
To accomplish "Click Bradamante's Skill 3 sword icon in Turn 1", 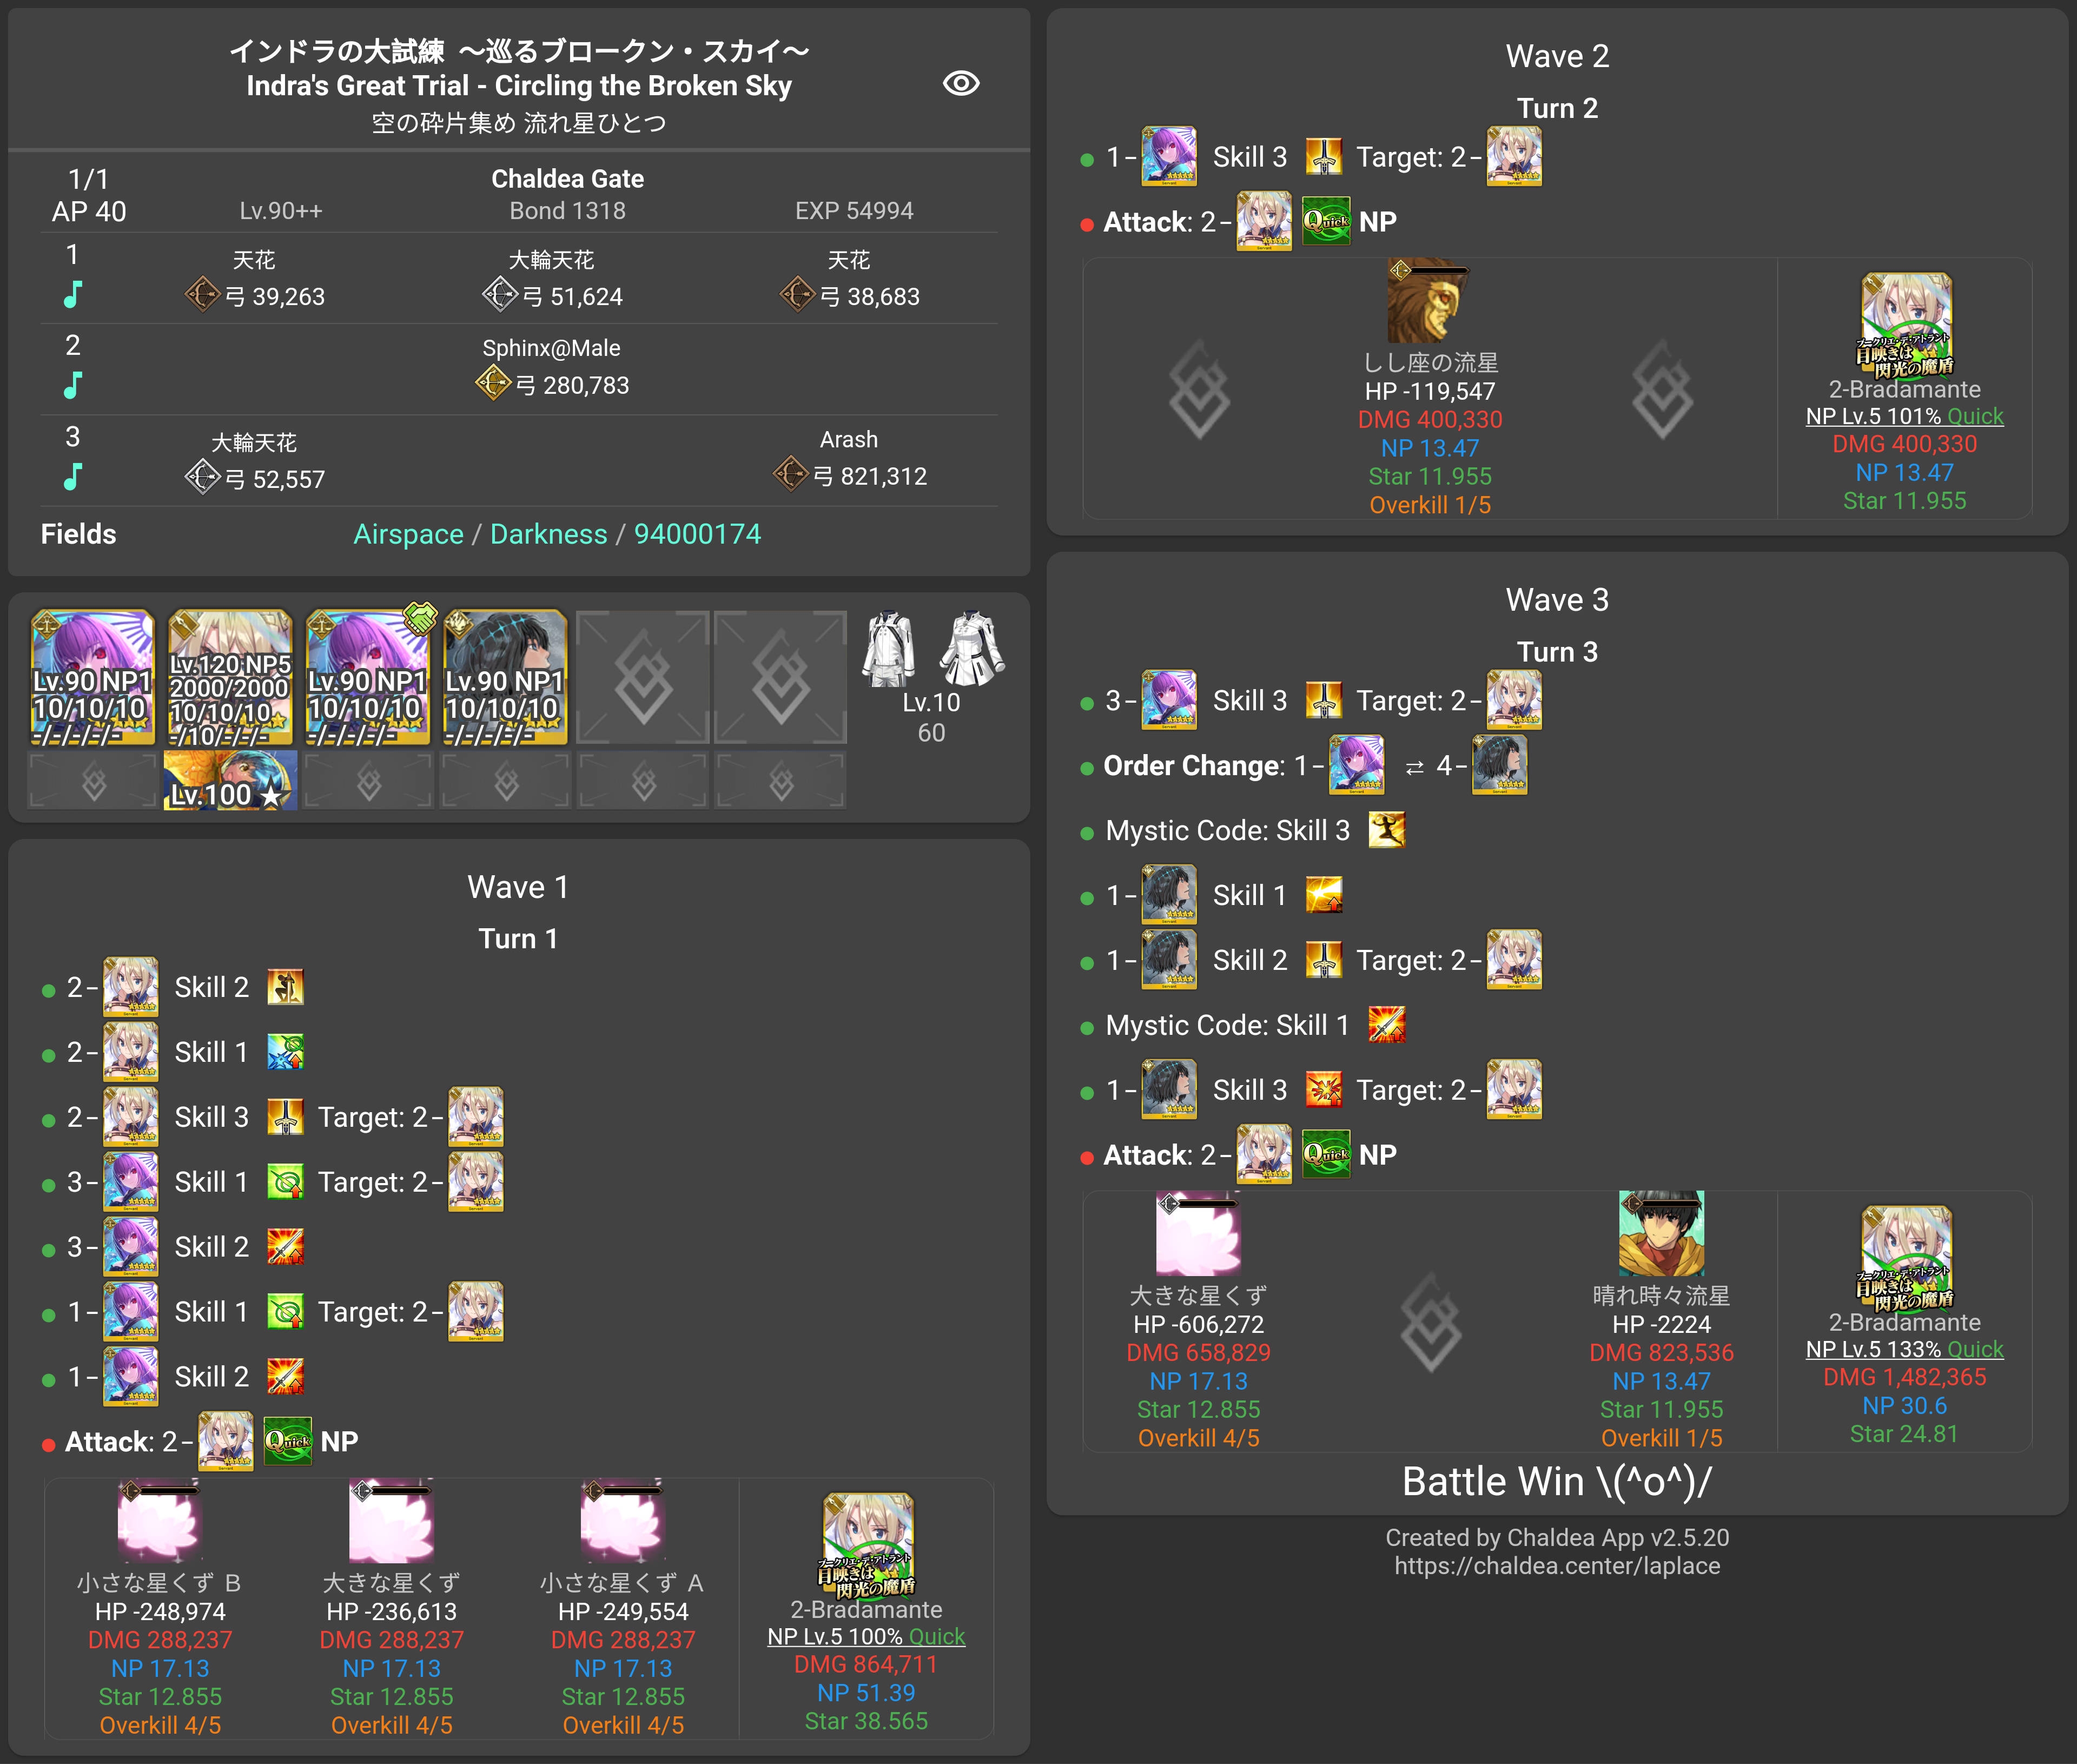I will coord(285,1117).
